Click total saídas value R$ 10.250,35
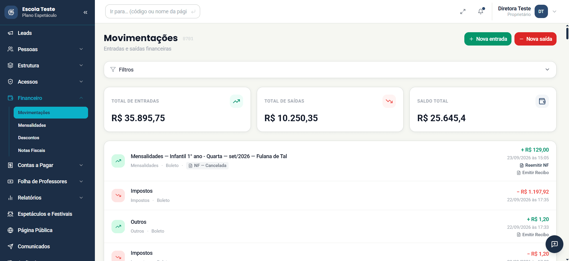569x261 pixels. click(x=291, y=118)
